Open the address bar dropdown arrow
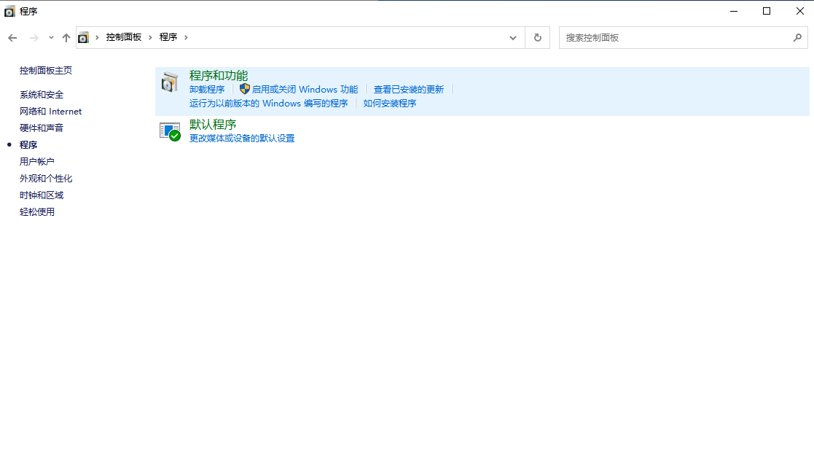This screenshot has width=814, height=455. tap(512, 36)
